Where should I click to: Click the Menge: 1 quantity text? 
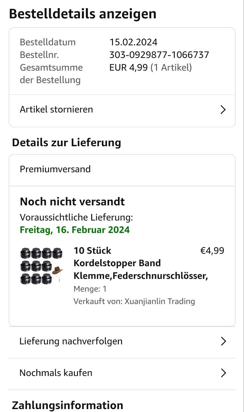[90, 289]
